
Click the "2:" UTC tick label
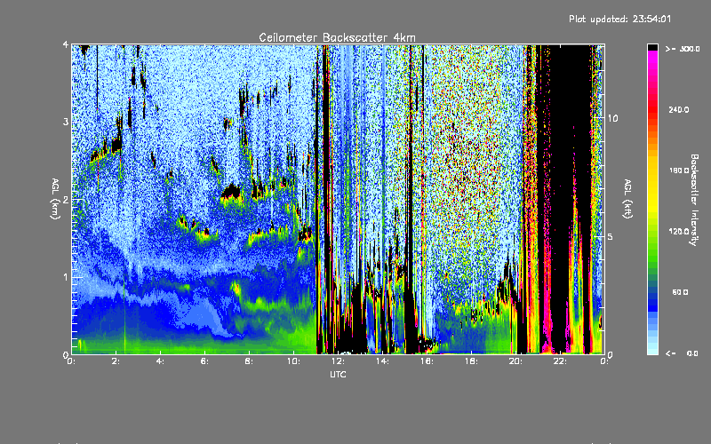(x=116, y=361)
